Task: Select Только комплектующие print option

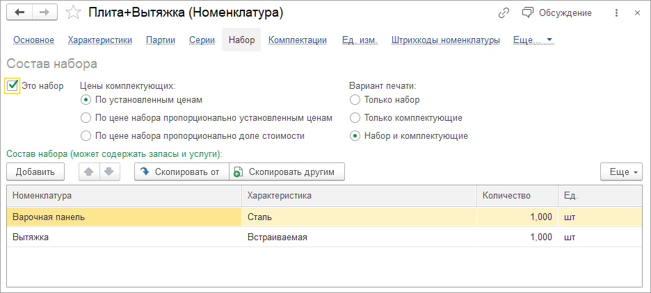Action: pos(355,118)
